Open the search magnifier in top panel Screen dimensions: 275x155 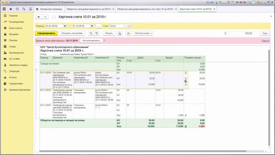[x=24, y=9]
